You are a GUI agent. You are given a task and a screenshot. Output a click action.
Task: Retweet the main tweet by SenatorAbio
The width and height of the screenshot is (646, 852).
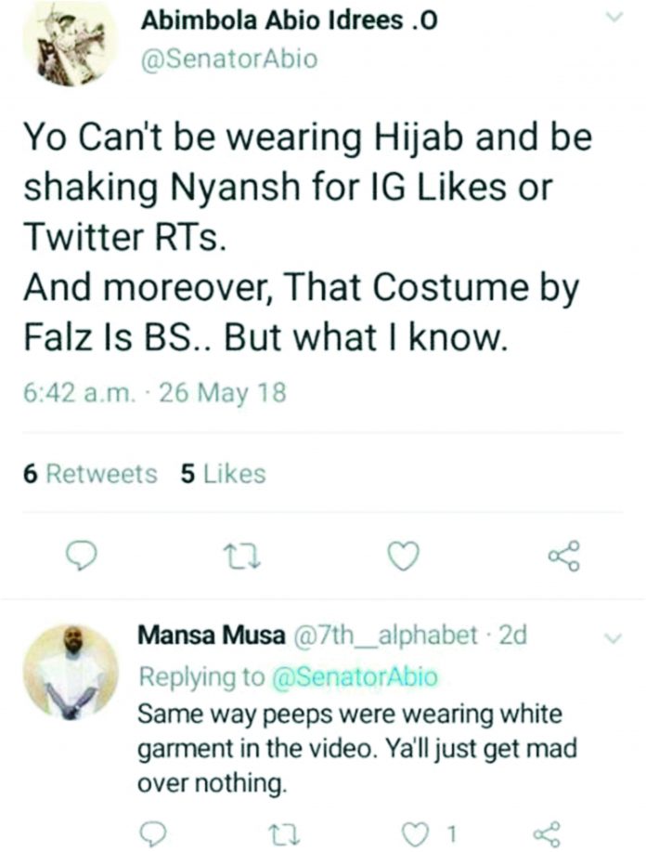click(245, 557)
